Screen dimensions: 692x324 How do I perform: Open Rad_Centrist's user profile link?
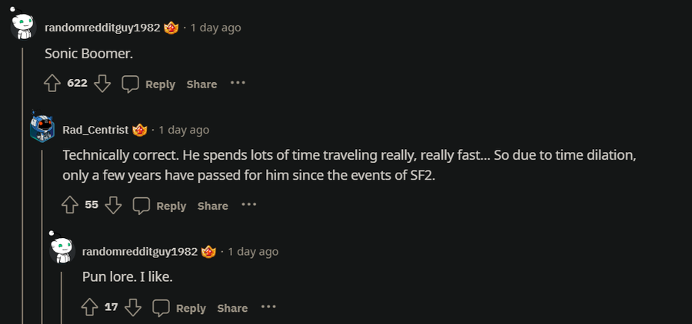click(95, 130)
